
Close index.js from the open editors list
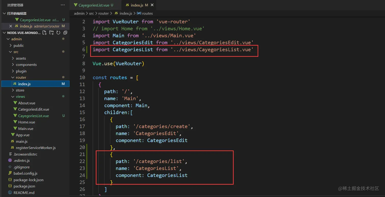[x=10, y=26]
